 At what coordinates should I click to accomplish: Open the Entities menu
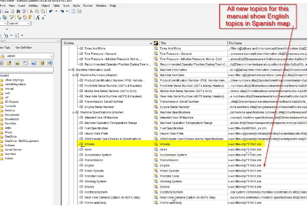point(33,6)
